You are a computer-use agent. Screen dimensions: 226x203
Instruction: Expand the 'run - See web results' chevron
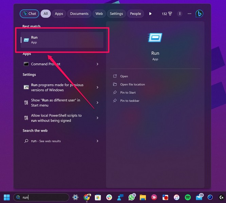point(97,141)
